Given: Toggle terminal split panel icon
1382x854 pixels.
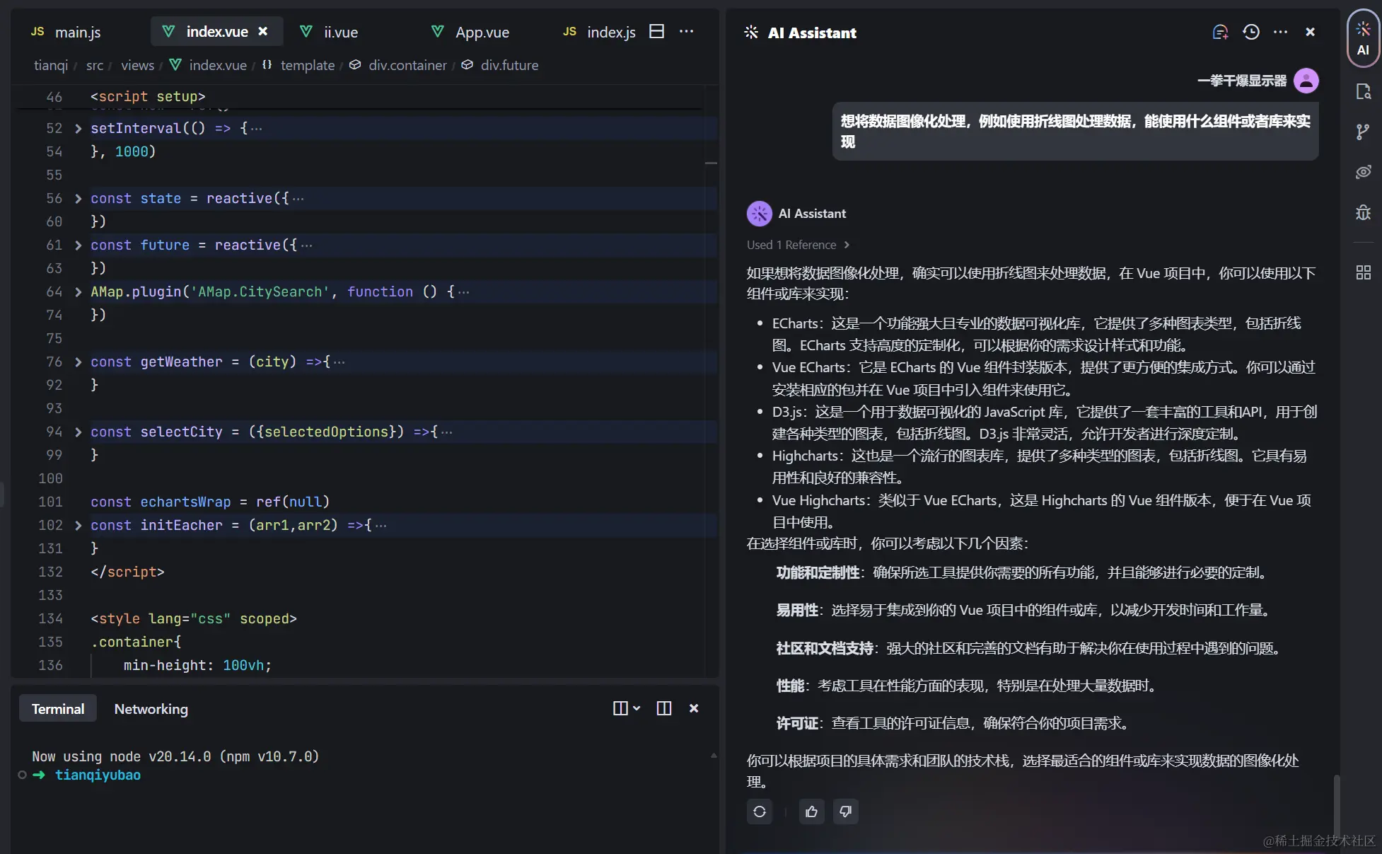Looking at the screenshot, I should click(663, 708).
